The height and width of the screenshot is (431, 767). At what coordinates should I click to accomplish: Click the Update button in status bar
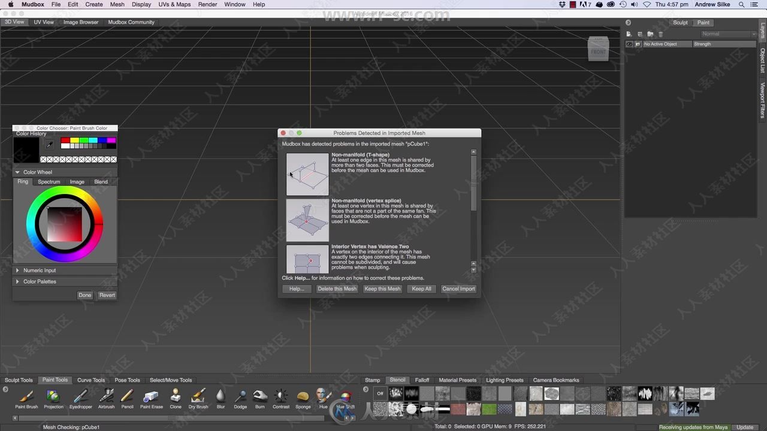(745, 427)
